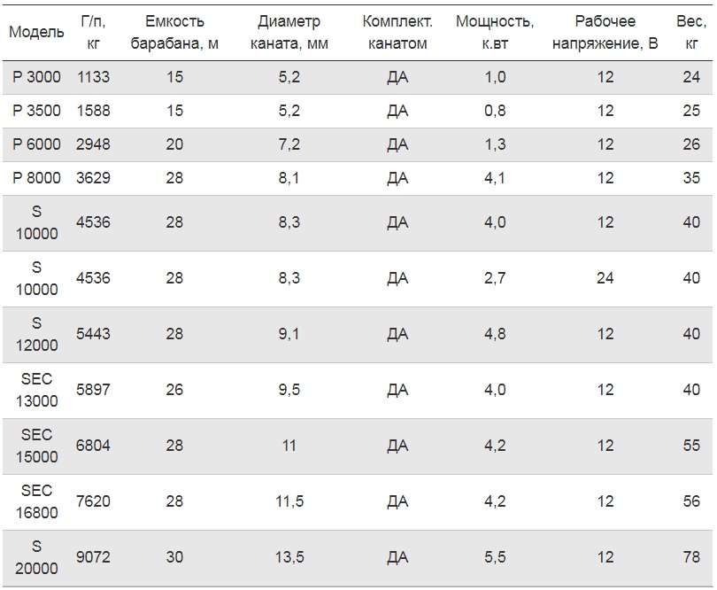Click the 24 voltage value cell
The width and height of the screenshot is (717, 590).
(x=605, y=278)
